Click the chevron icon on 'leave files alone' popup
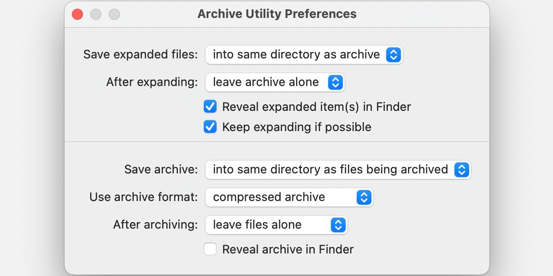This screenshot has height=276, width=553. point(339,225)
